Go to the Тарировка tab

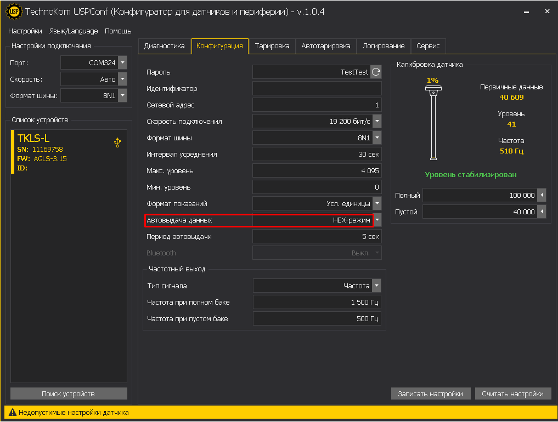(x=272, y=46)
